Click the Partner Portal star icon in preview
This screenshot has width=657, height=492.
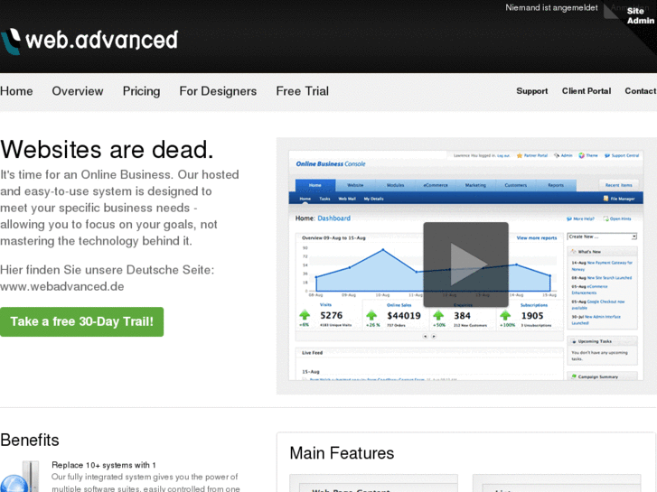(520, 155)
